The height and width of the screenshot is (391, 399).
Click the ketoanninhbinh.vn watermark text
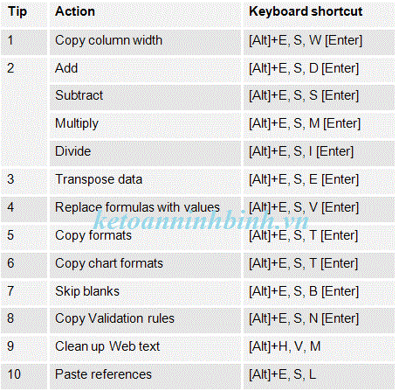(201, 220)
